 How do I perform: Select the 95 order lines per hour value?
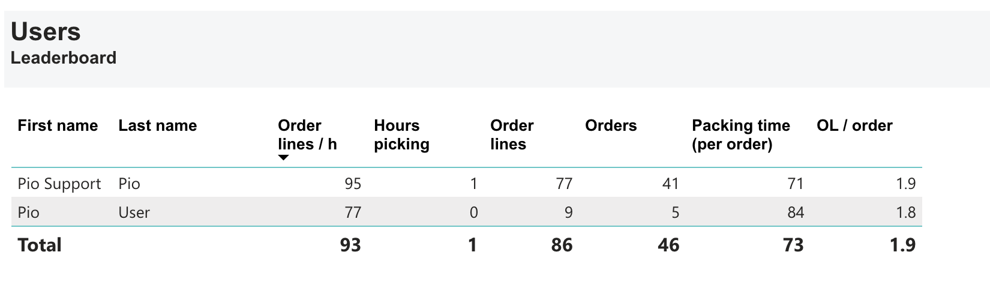(353, 184)
